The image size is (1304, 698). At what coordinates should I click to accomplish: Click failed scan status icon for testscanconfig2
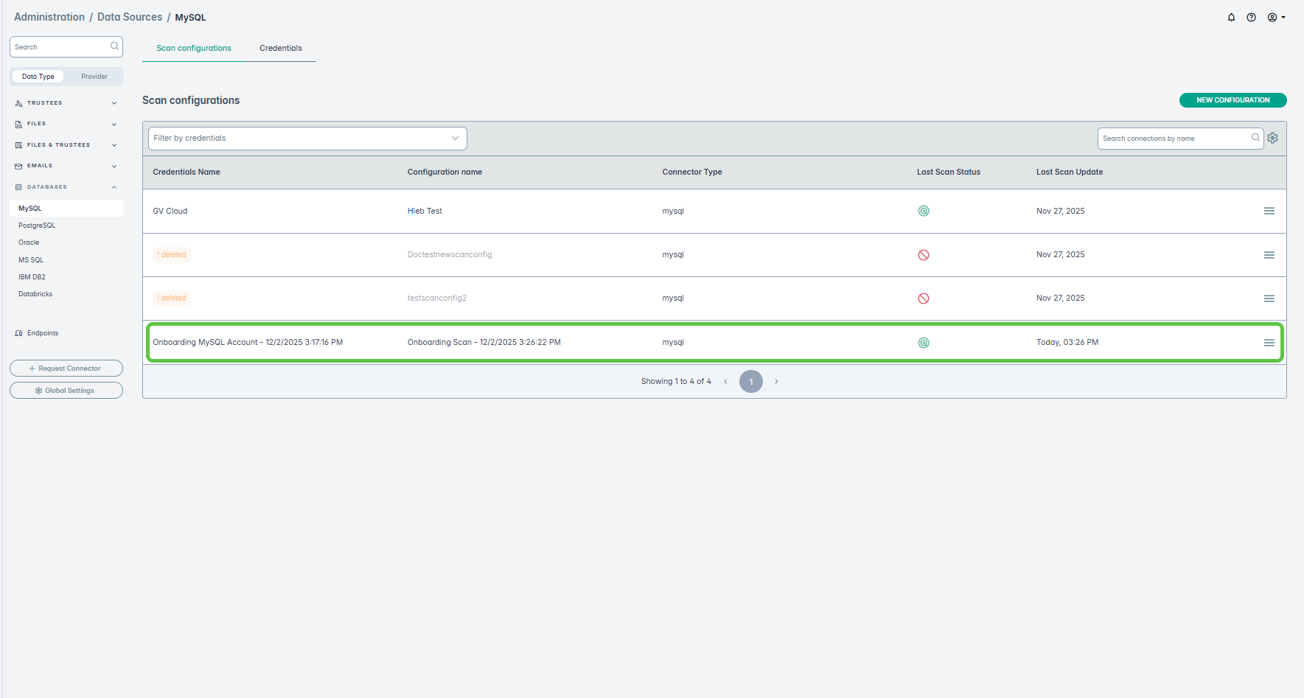[x=923, y=299]
